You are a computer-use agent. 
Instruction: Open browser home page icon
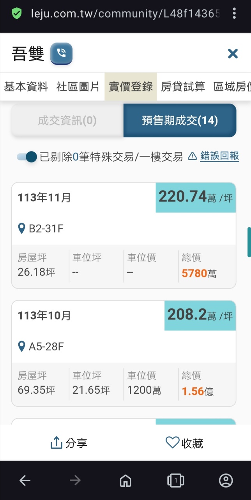125,480
